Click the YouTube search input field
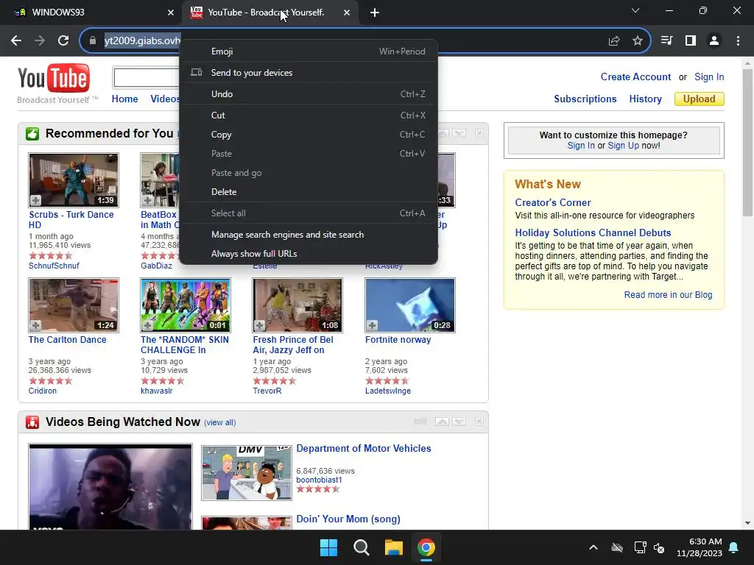This screenshot has height=565, width=754. pos(147,78)
